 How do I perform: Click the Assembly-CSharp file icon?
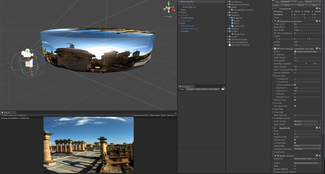point(230,45)
